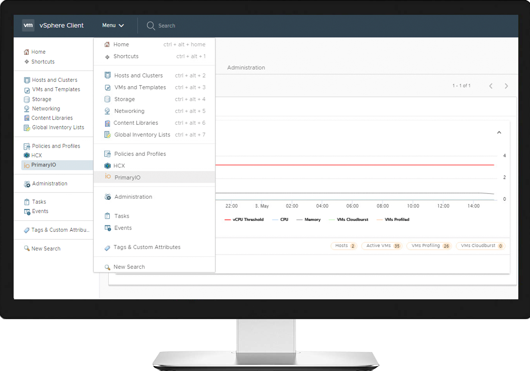Click Networking icon in left sidebar
The image size is (530, 371).
27,109
